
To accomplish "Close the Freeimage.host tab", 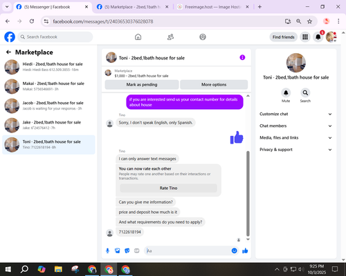I will coord(247,7).
